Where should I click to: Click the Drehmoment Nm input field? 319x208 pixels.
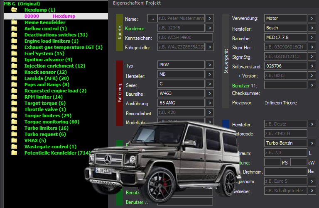point(286,172)
